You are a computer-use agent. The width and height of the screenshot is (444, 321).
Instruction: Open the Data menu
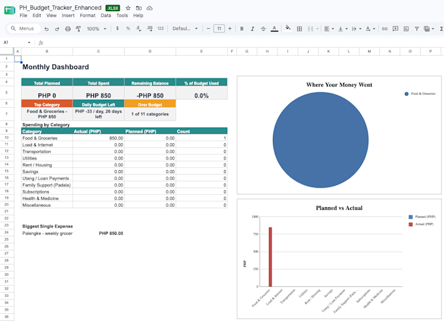pos(106,15)
